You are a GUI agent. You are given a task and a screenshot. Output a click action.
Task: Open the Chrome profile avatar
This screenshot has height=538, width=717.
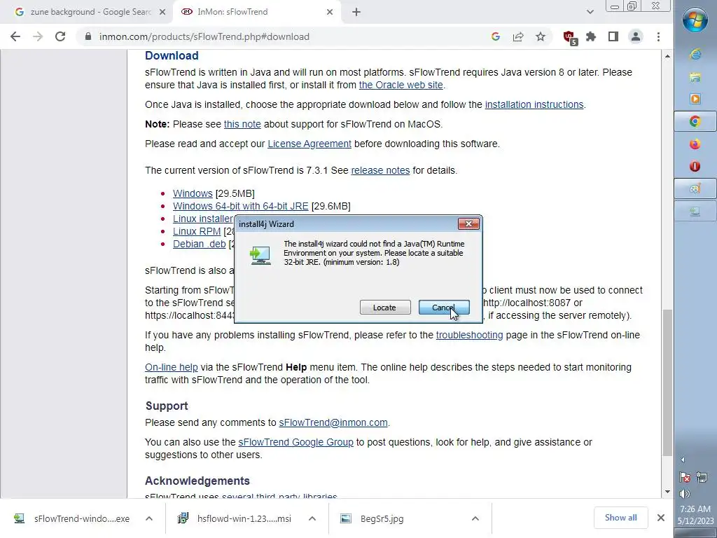(x=636, y=36)
